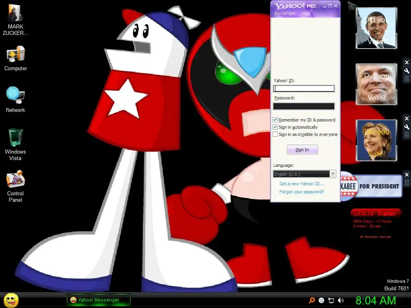Click the KABEE gadget drag grip
The height and width of the screenshot is (308, 411).
(x=407, y=182)
